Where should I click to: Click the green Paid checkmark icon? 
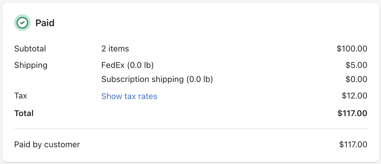(x=22, y=23)
